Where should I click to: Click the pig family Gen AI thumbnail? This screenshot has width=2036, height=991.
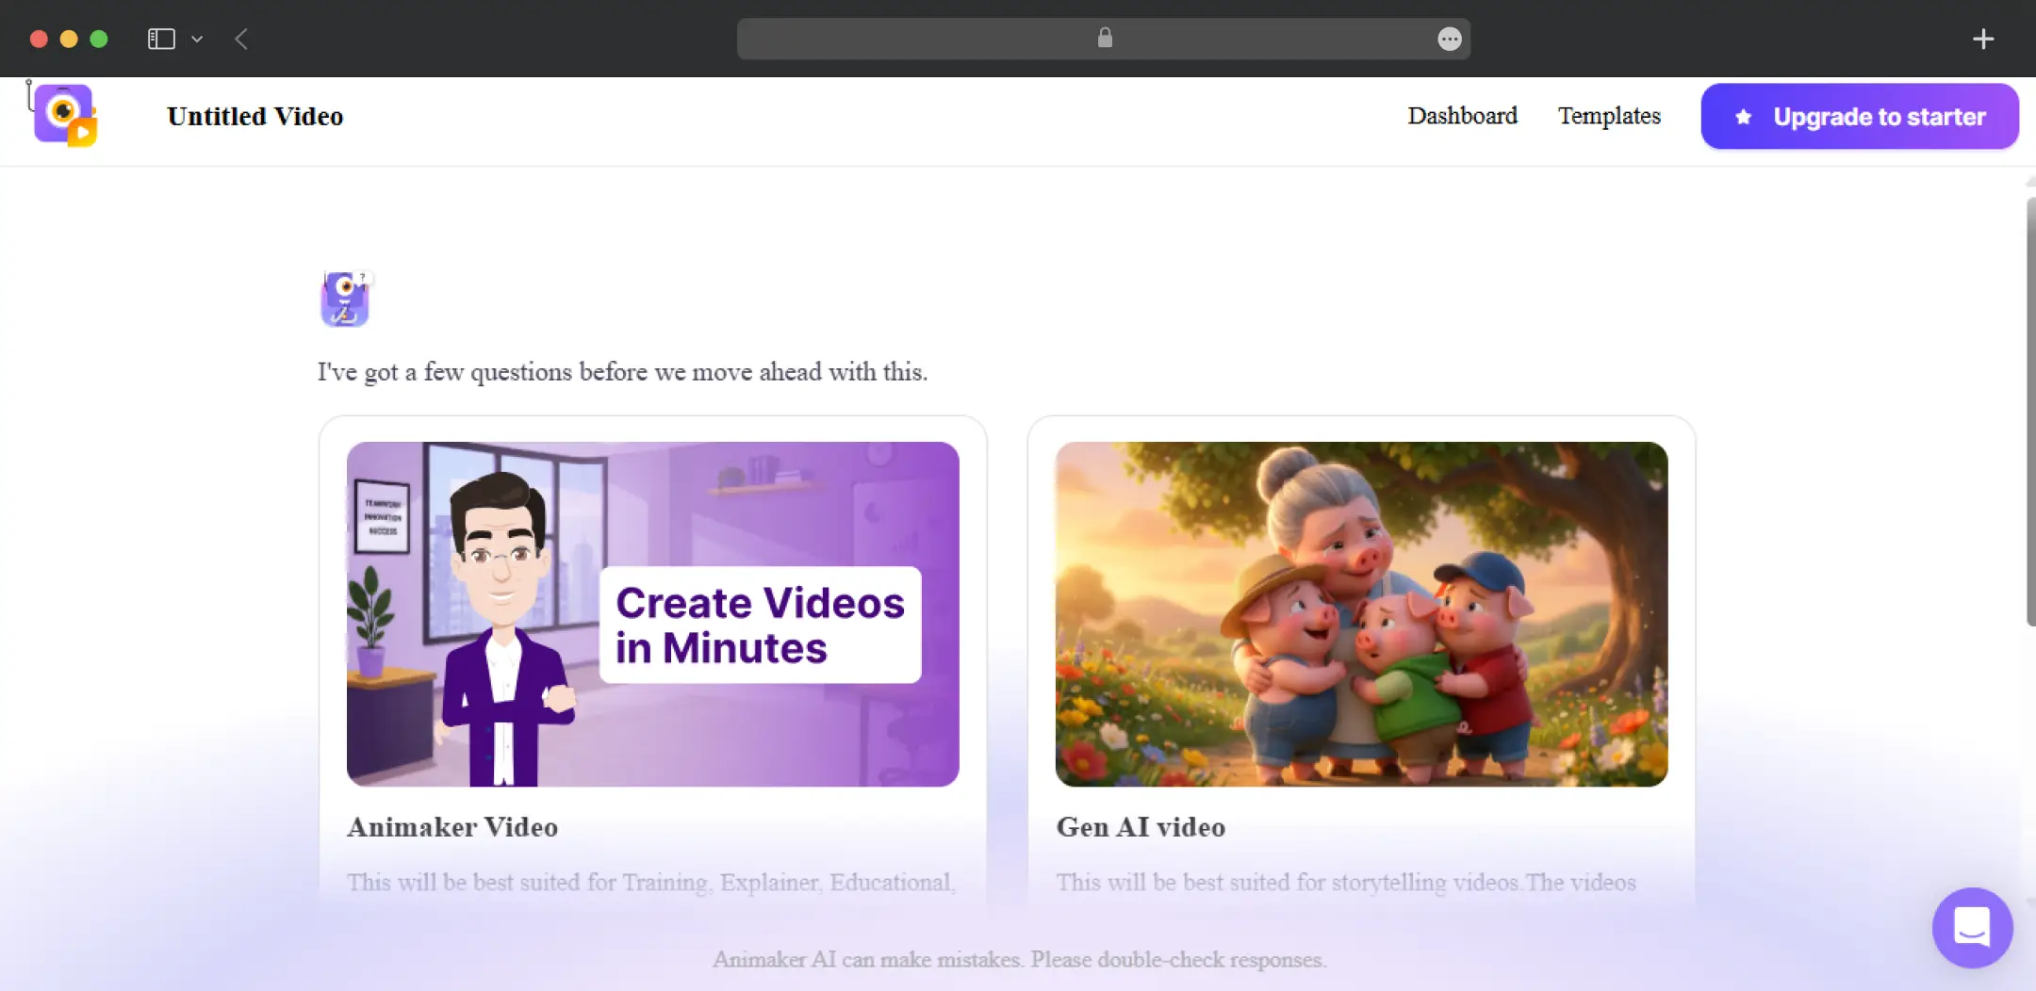click(x=1362, y=614)
